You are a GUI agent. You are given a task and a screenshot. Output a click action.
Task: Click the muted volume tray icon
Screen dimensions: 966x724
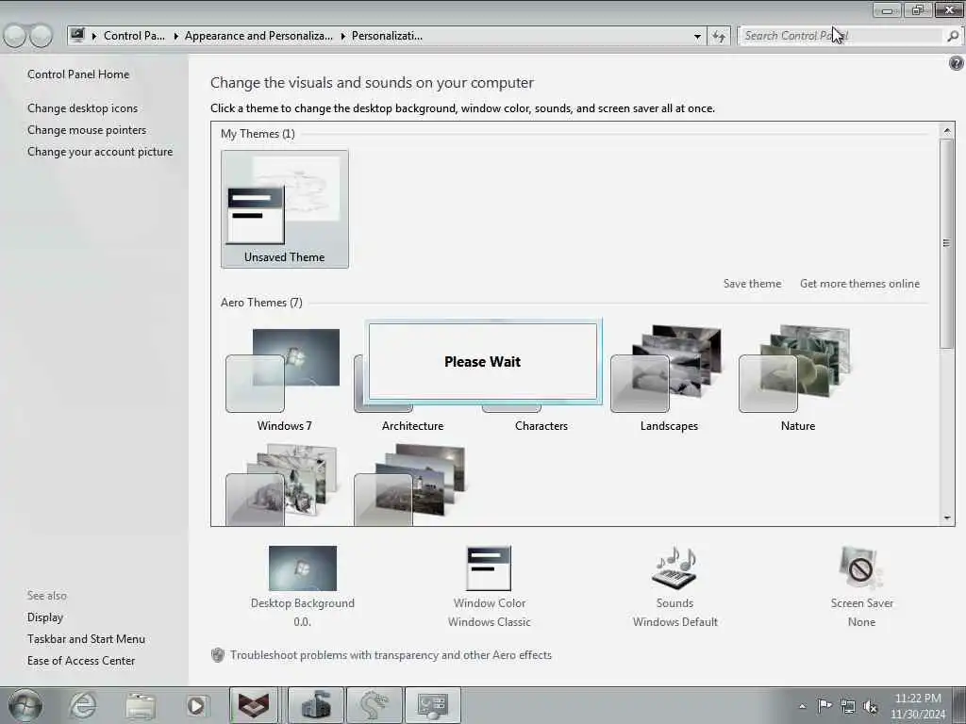(870, 706)
